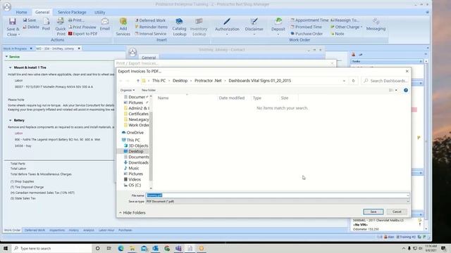Click Delete in the Actions group
The width and height of the screenshot is (451, 253).
pyautogui.click(x=31, y=27)
